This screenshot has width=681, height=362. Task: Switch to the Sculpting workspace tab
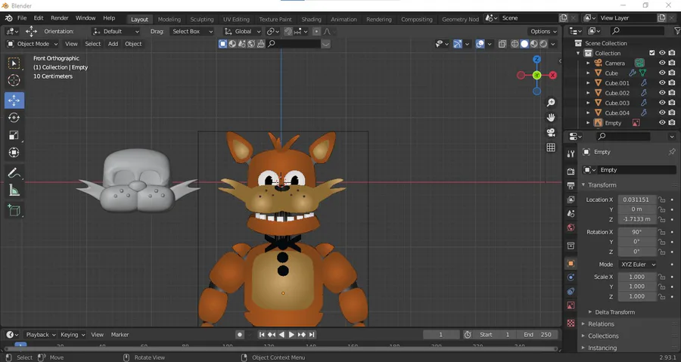[202, 20]
